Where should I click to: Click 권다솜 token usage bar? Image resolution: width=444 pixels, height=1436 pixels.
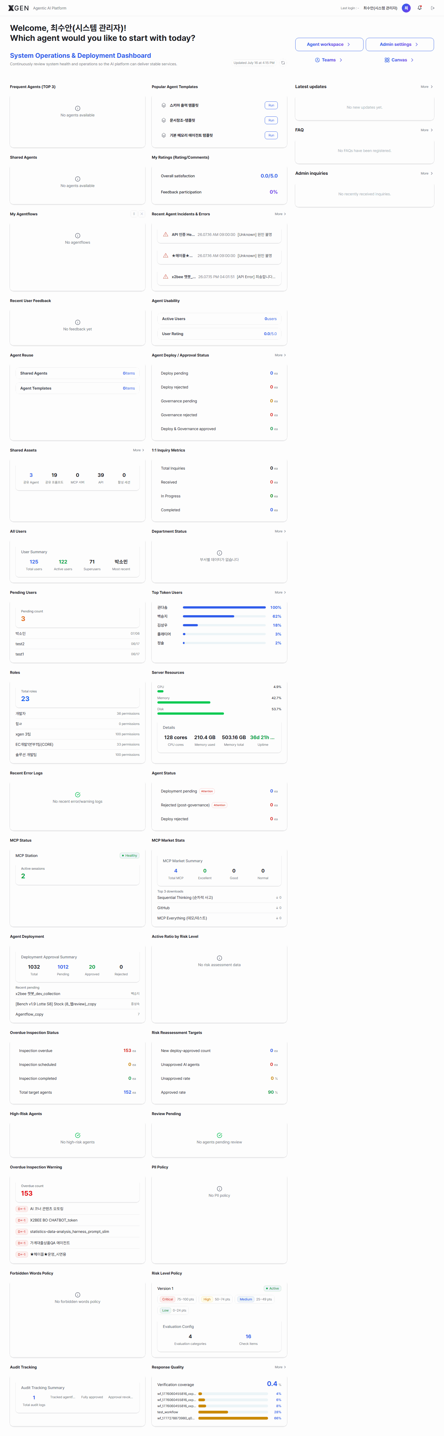224,607
